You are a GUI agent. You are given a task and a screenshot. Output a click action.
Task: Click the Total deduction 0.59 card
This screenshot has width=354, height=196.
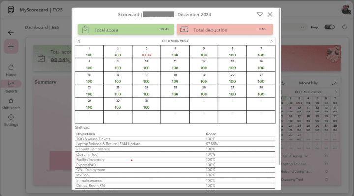(225, 29)
